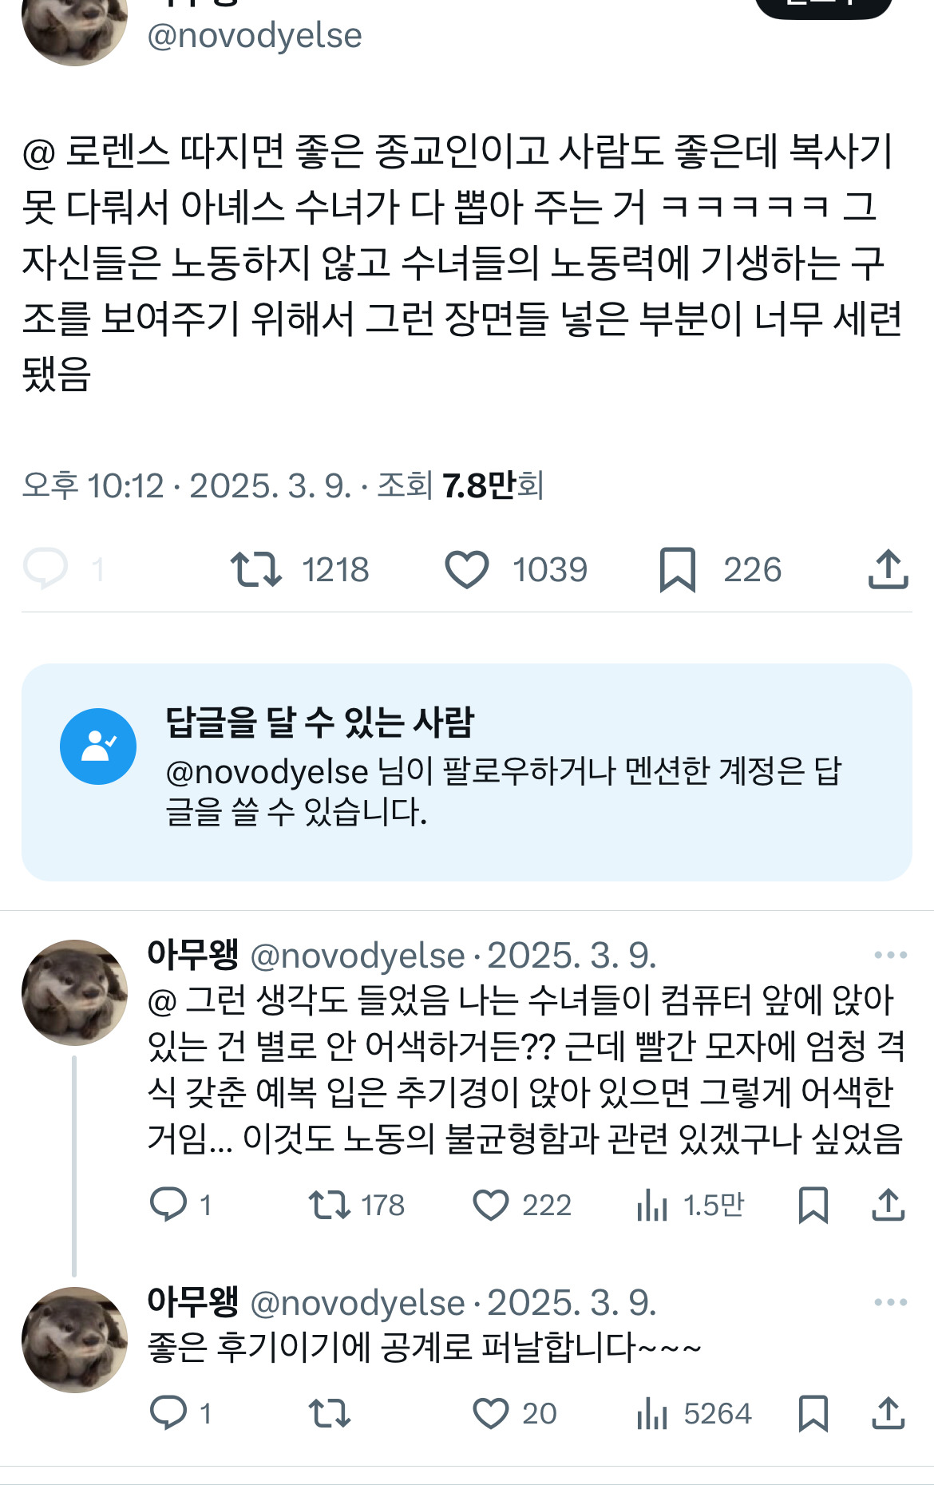934x1485 pixels.
Task: View analytics showing 1.5만 views
Action: click(x=652, y=1205)
